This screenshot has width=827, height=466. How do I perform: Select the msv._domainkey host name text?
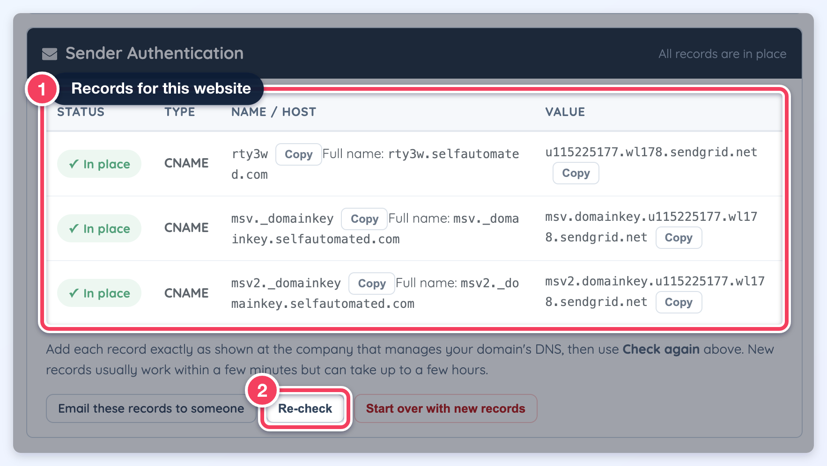(x=282, y=218)
